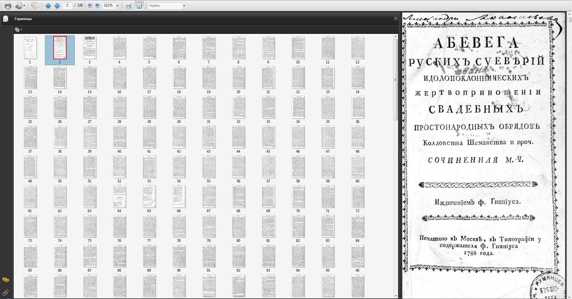
Task: Click the Страницы panel title text
Action: [x=23, y=19]
